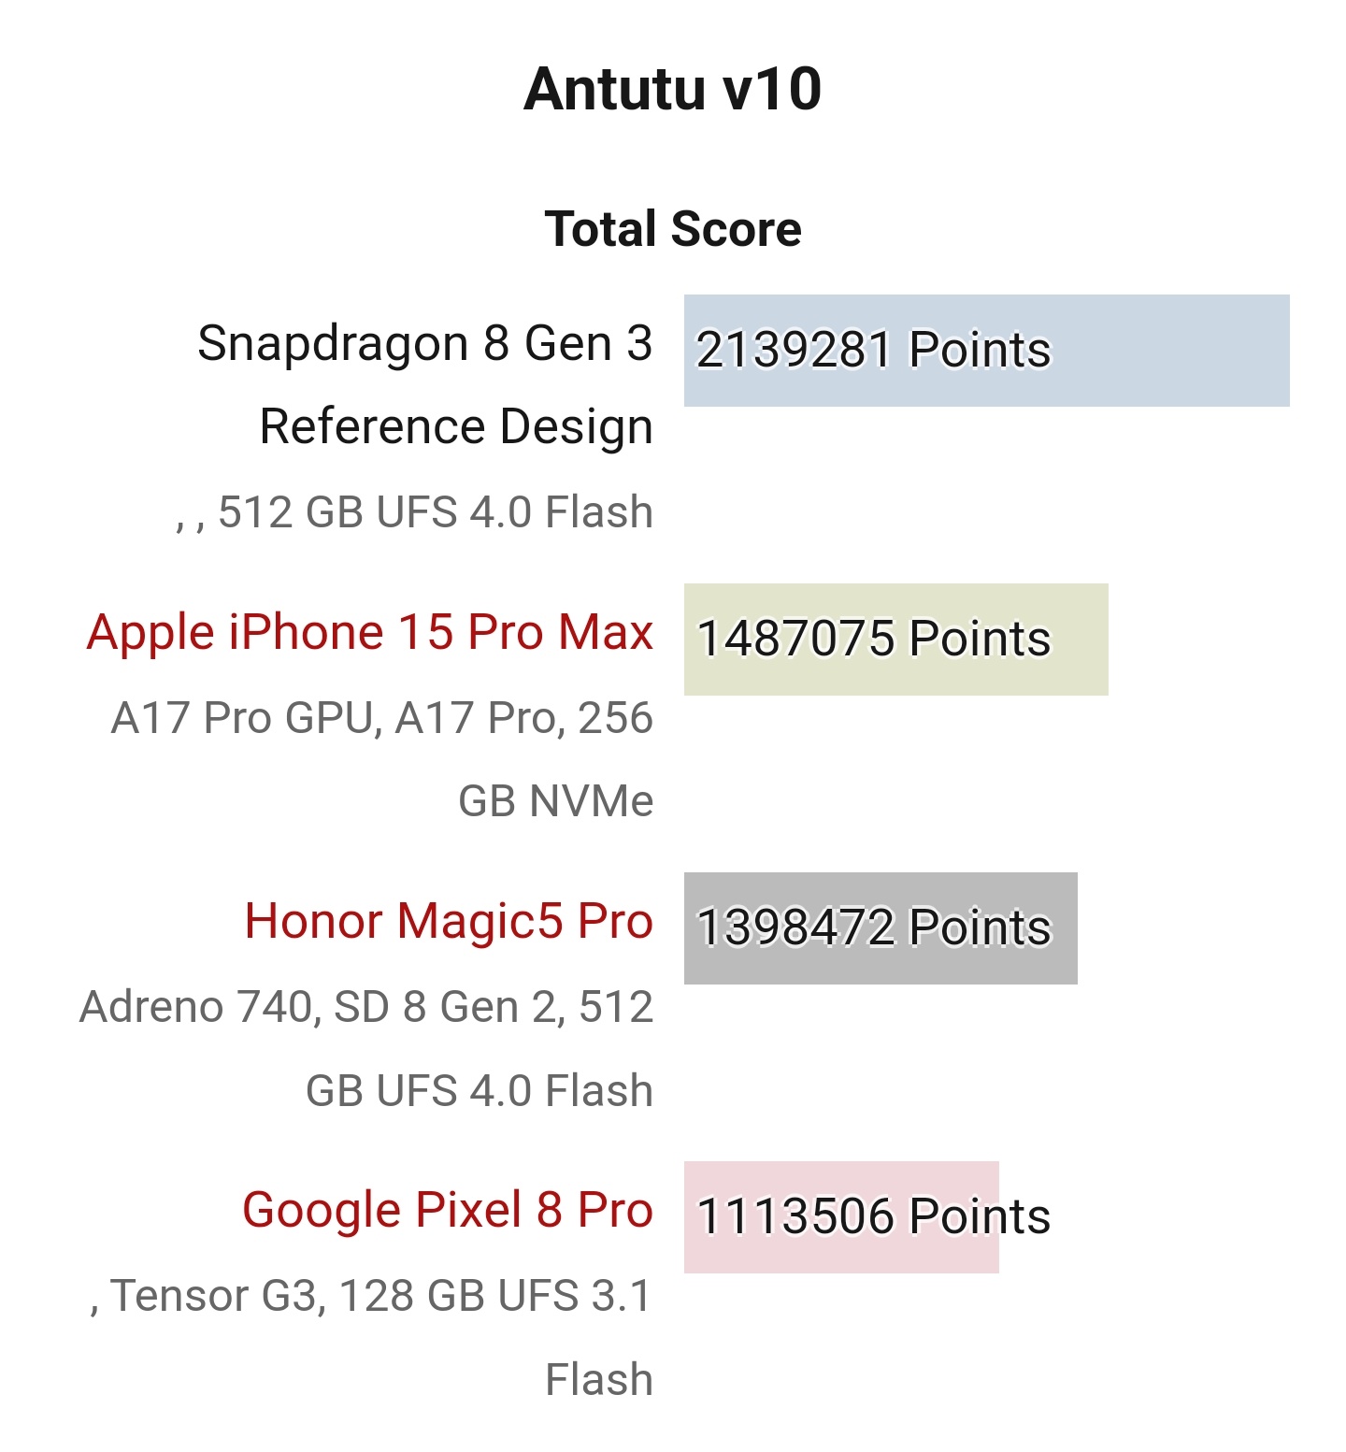
Task: Click the pink Pixel 8 Pro bar
Action: (841, 1217)
